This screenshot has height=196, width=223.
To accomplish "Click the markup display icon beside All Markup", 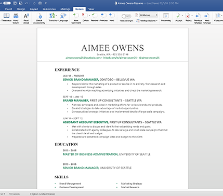I will coord(137,15).
